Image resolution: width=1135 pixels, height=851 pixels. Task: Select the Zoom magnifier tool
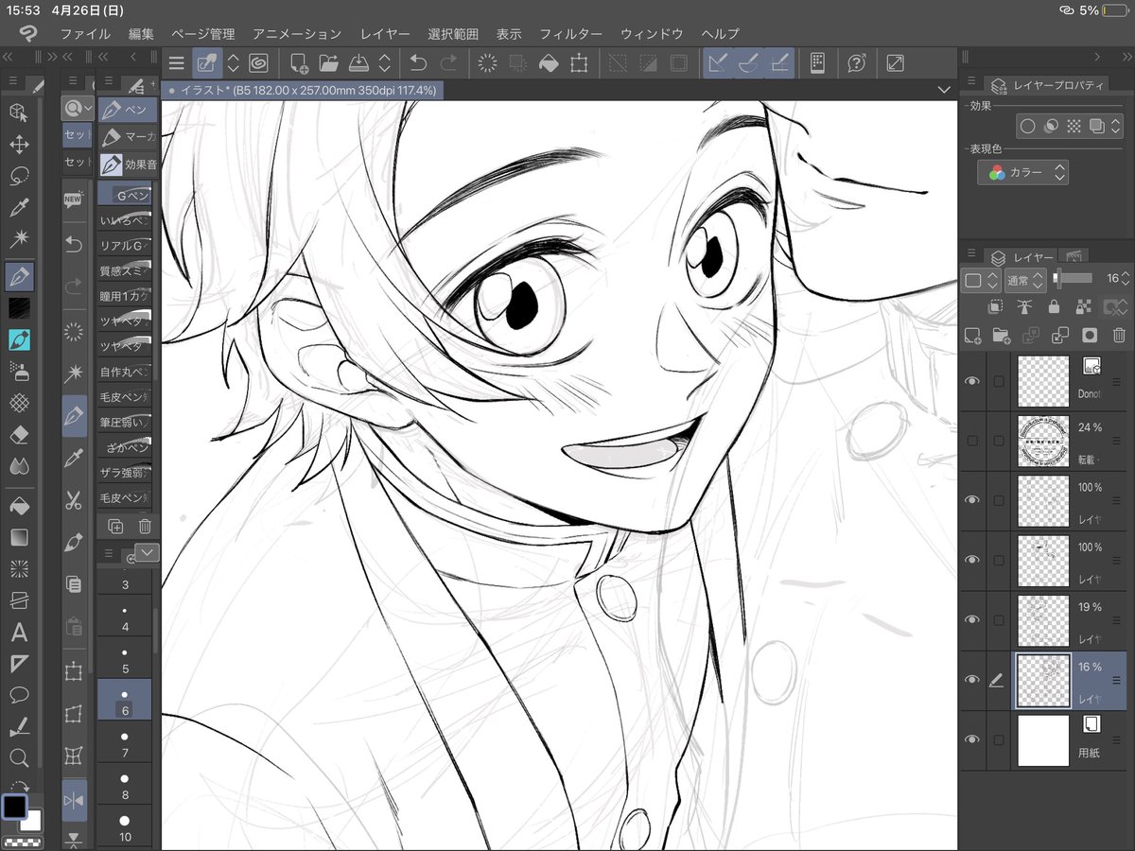(18, 758)
